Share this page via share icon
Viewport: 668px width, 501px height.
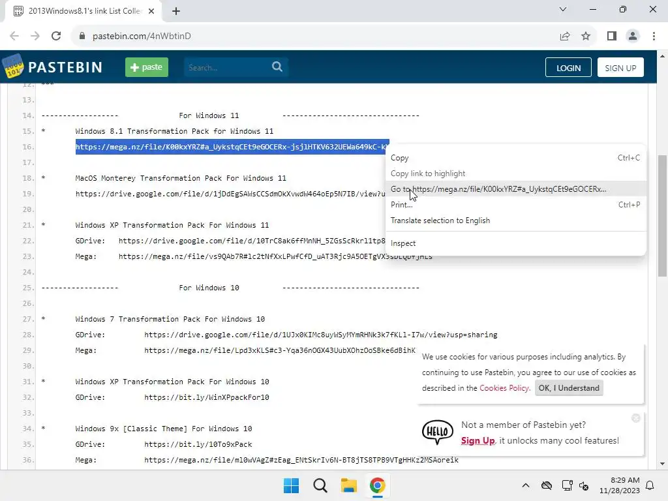[565, 37]
